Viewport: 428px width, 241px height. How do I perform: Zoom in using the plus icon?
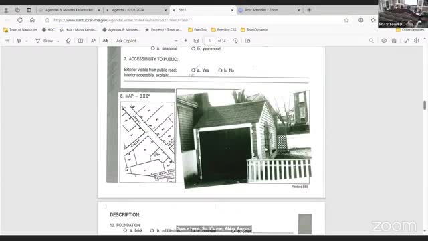[186, 41]
